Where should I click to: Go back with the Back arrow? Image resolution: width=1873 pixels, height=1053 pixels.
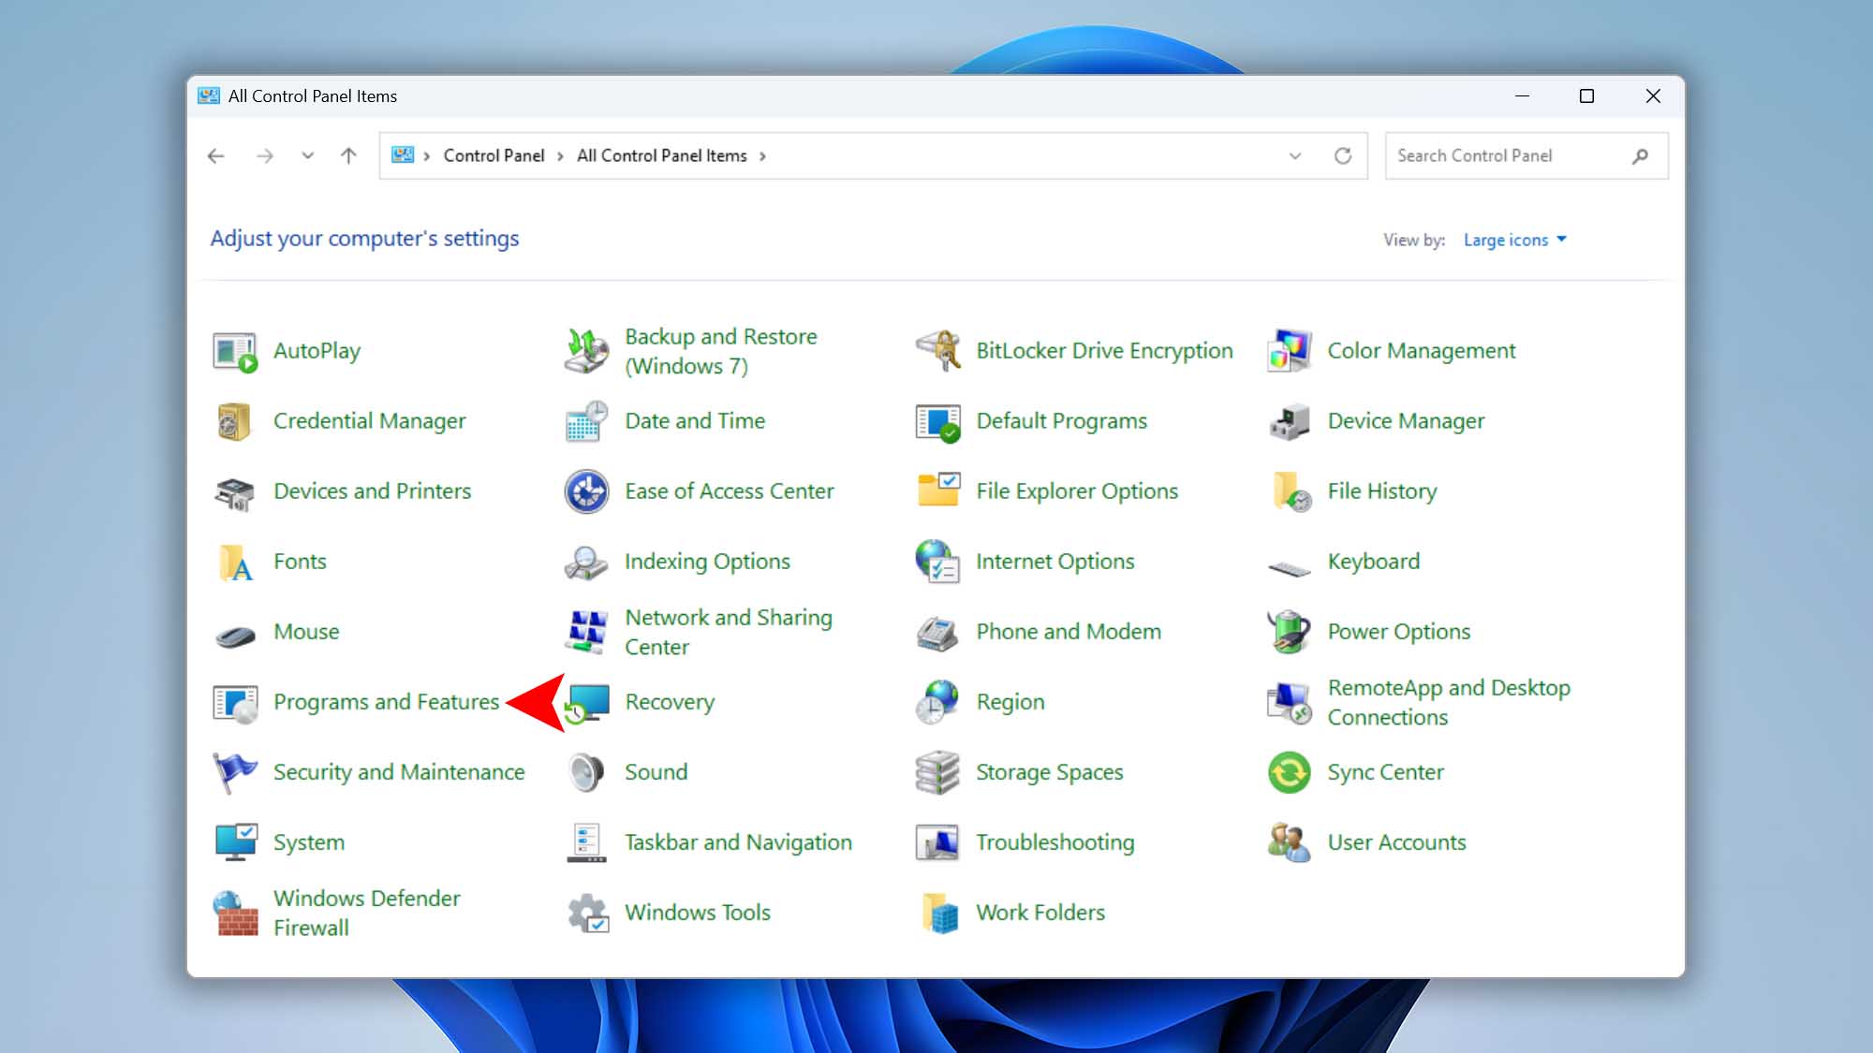point(216,156)
